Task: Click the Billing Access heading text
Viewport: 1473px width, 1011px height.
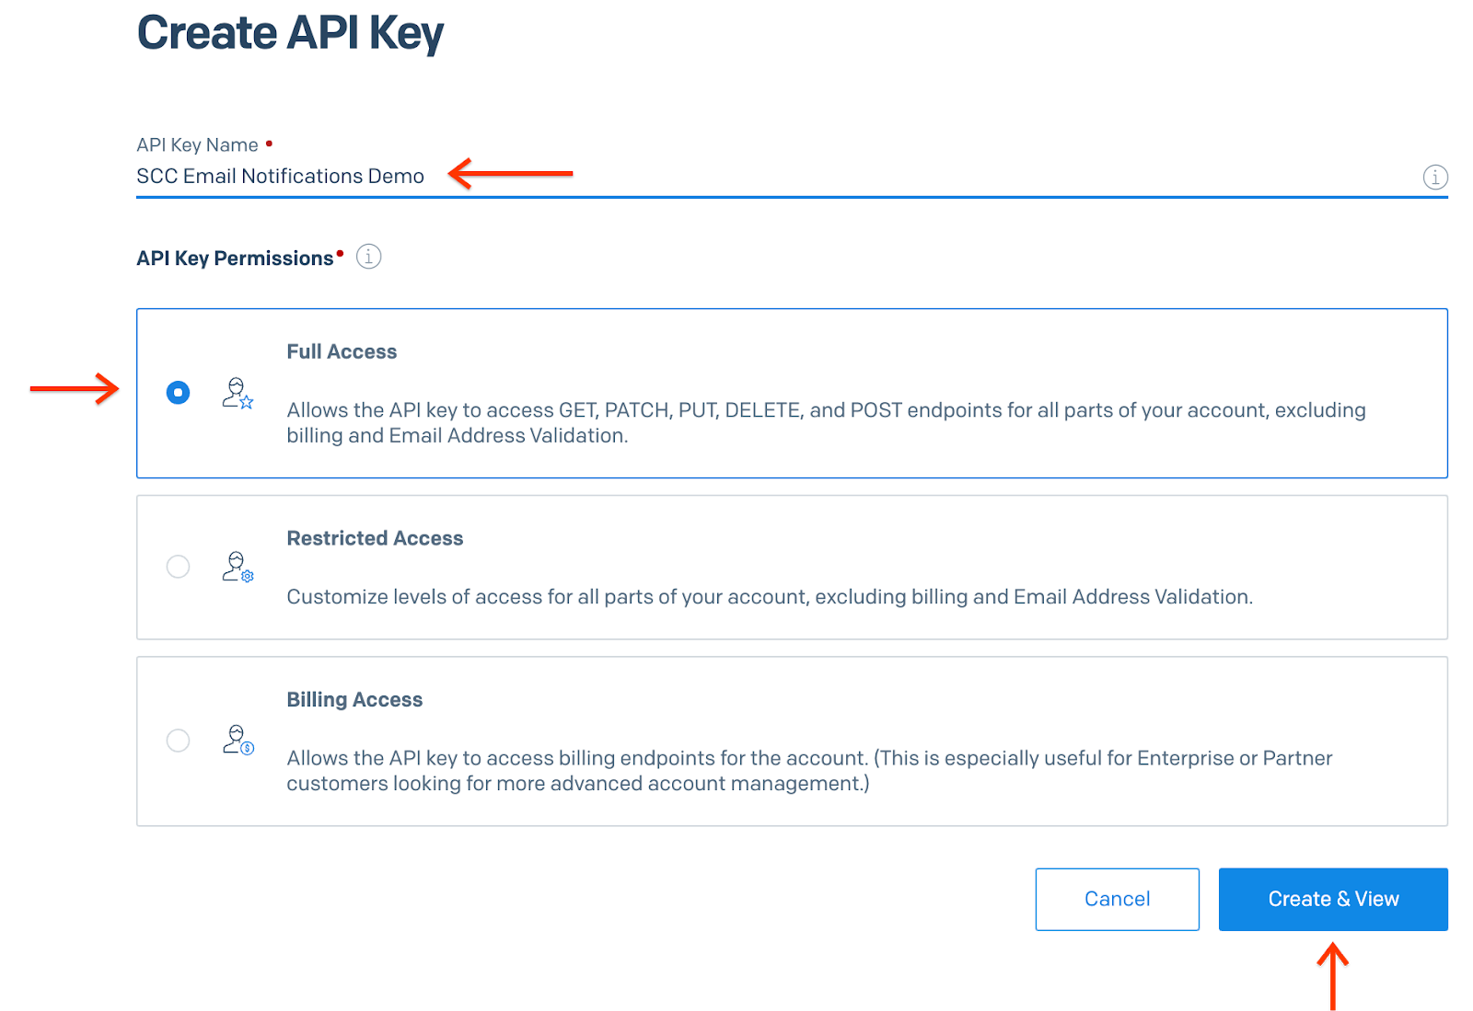Action: pyautogui.click(x=354, y=699)
